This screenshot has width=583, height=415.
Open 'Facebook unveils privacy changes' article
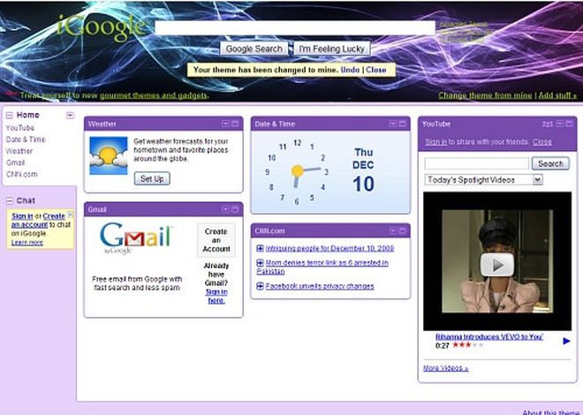tap(320, 286)
